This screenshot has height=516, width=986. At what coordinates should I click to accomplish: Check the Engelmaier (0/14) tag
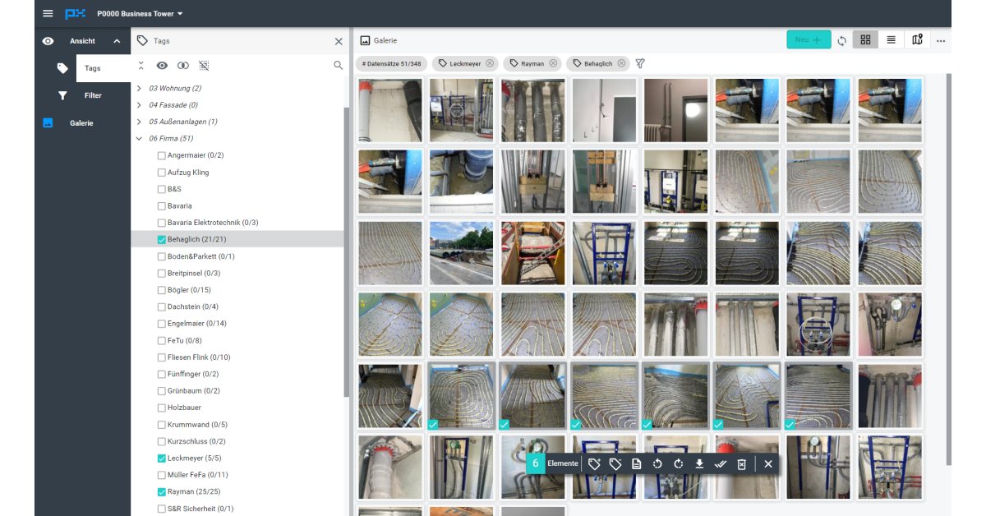click(x=162, y=324)
